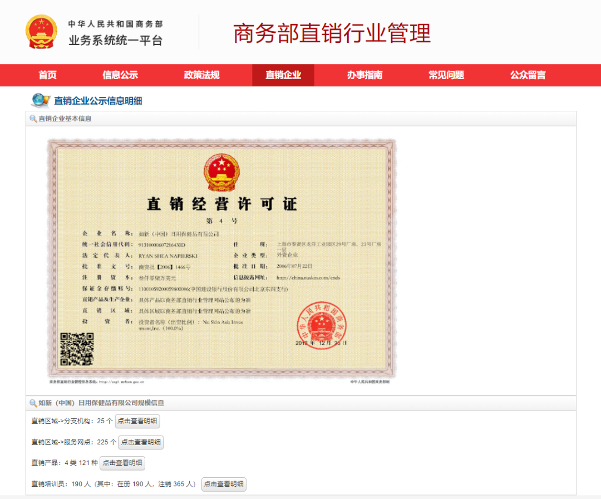Click the text 直销产品：4 类 121 种

65,463
